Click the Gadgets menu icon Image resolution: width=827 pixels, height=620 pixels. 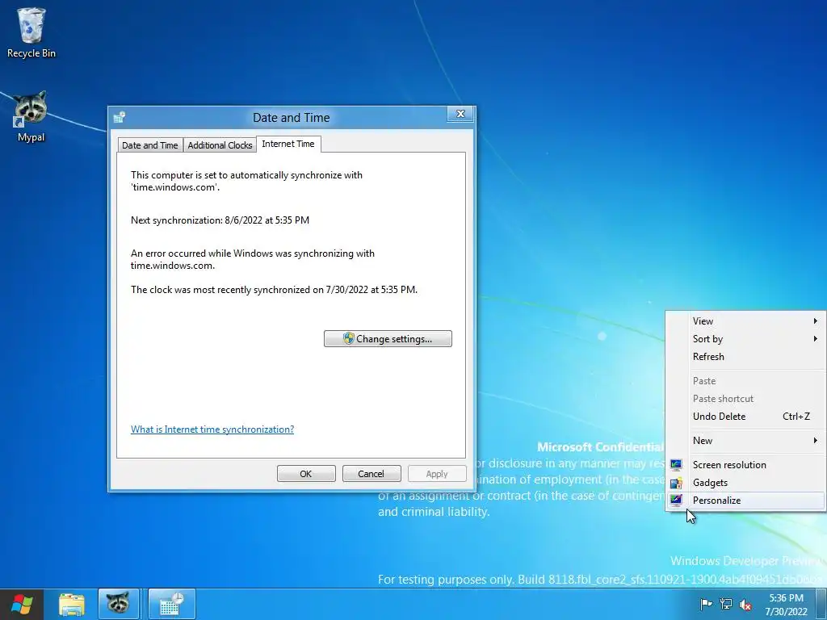click(676, 483)
